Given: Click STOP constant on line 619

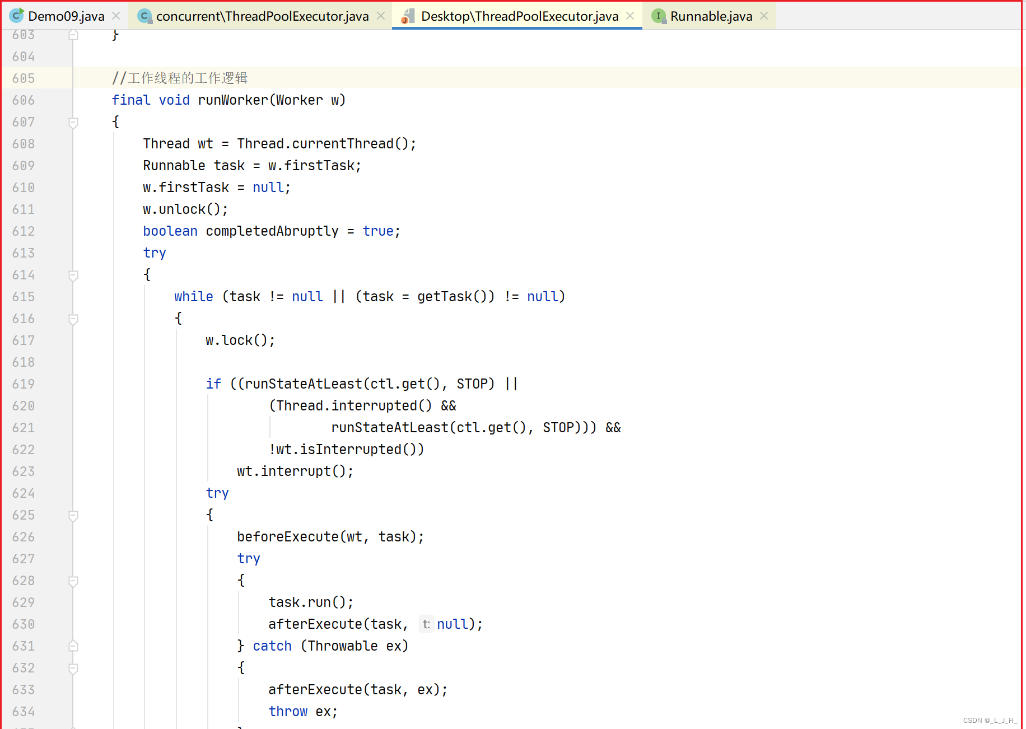Looking at the screenshot, I should (x=472, y=384).
